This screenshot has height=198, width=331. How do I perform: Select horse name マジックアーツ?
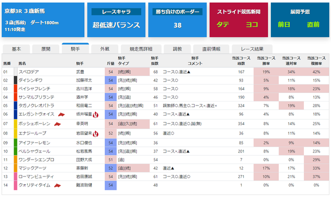click(32, 168)
